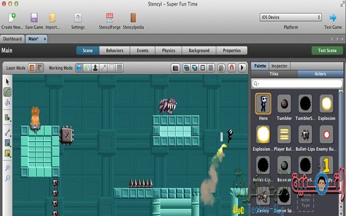Select the pencil drawing tool

pyautogui.click(x=8, y=92)
